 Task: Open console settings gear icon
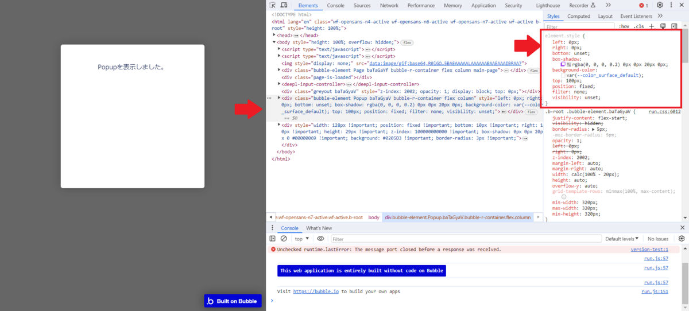(x=682, y=239)
